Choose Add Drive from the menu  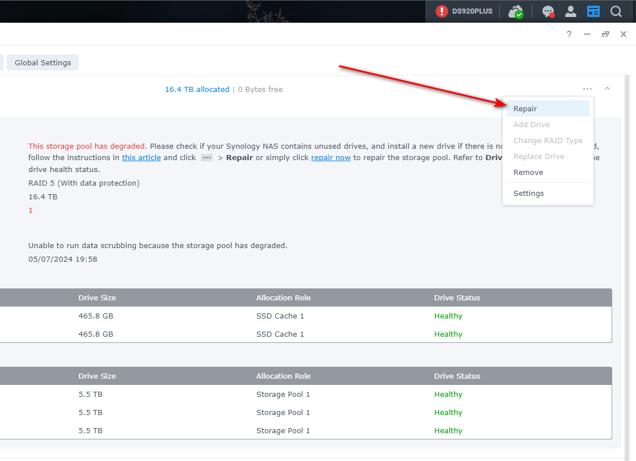pos(547,124)
